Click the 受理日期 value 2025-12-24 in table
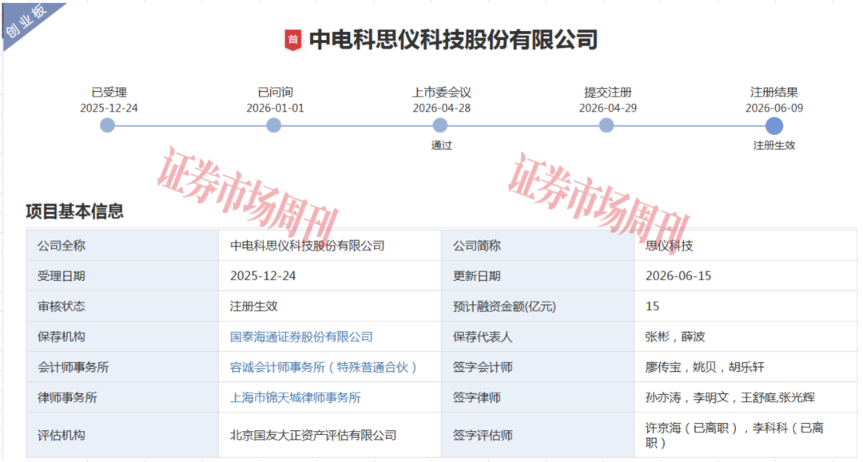863x462 pixels. 263,276
